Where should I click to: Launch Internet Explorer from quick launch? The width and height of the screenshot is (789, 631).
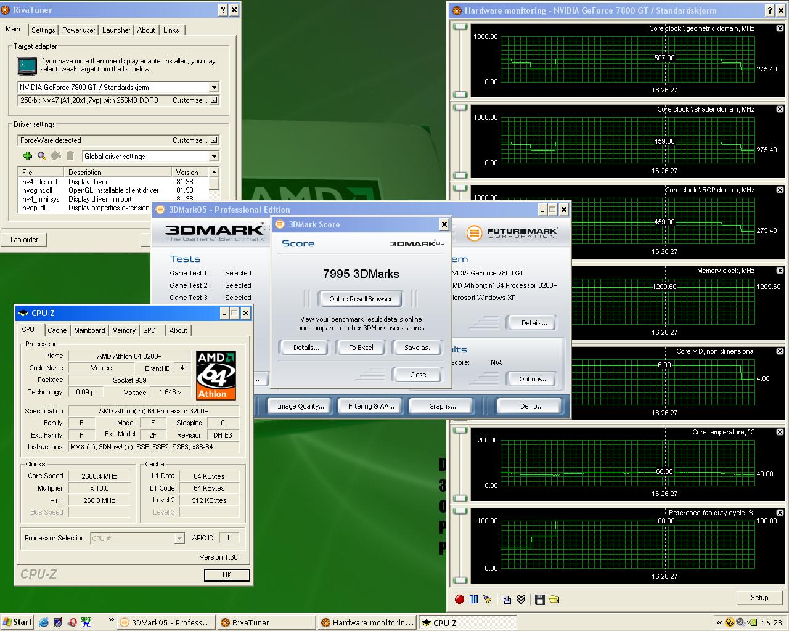click(44, 622)
